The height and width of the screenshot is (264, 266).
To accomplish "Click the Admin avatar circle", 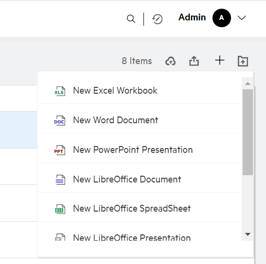I will point(222,18).
